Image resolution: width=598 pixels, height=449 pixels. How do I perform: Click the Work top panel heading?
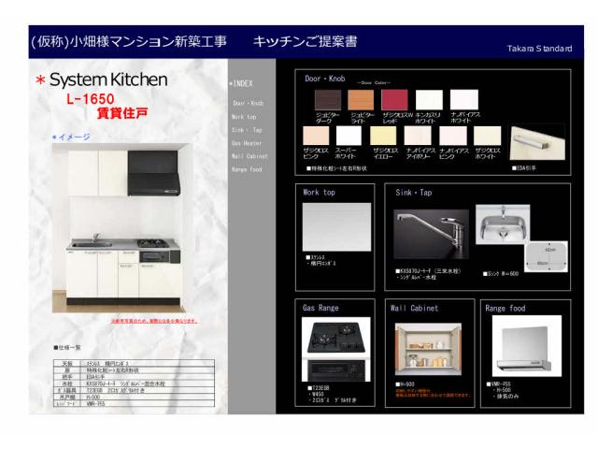click(319, 192)
